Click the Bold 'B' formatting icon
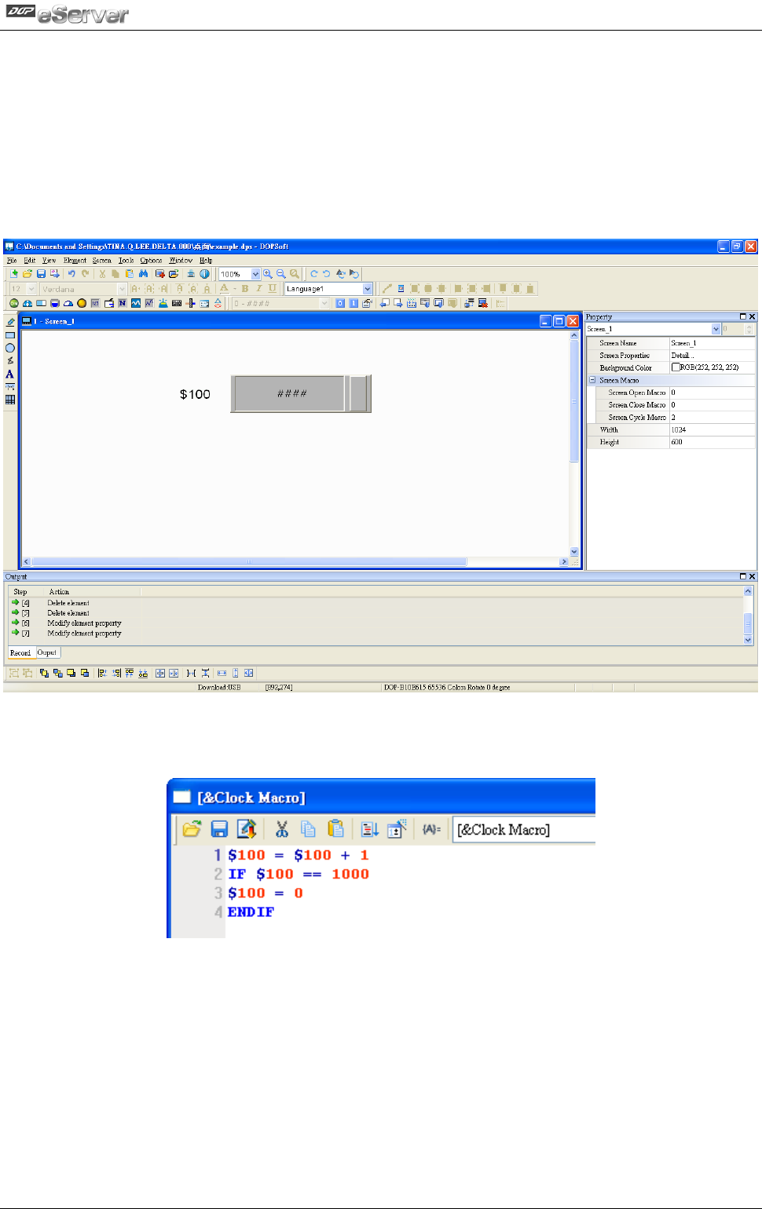This screenshot has width=762, height=1209. pyautogui.click(x=245, y=289)
